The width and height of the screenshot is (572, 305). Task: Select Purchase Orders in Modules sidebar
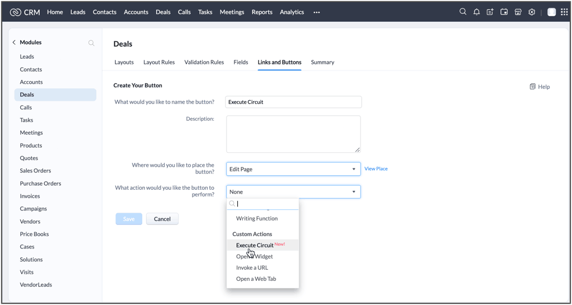click(x=40, y=184)
